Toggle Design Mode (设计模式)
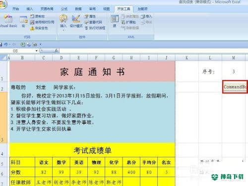 (76, 21)
